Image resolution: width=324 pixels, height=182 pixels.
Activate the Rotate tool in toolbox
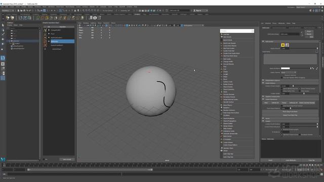[3, 44]
